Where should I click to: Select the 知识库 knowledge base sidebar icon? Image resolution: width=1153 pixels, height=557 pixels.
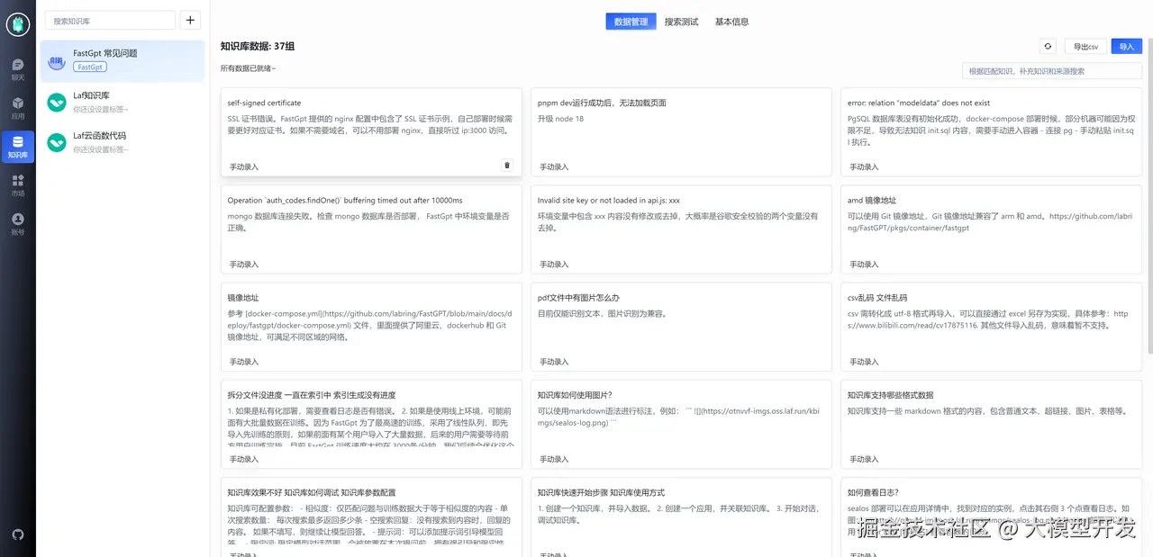[x=18, y=147]
